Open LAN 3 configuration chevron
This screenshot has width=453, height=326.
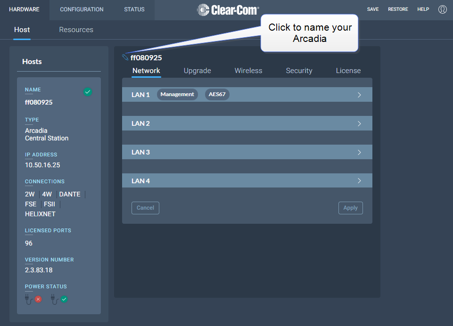pos(359,152)
